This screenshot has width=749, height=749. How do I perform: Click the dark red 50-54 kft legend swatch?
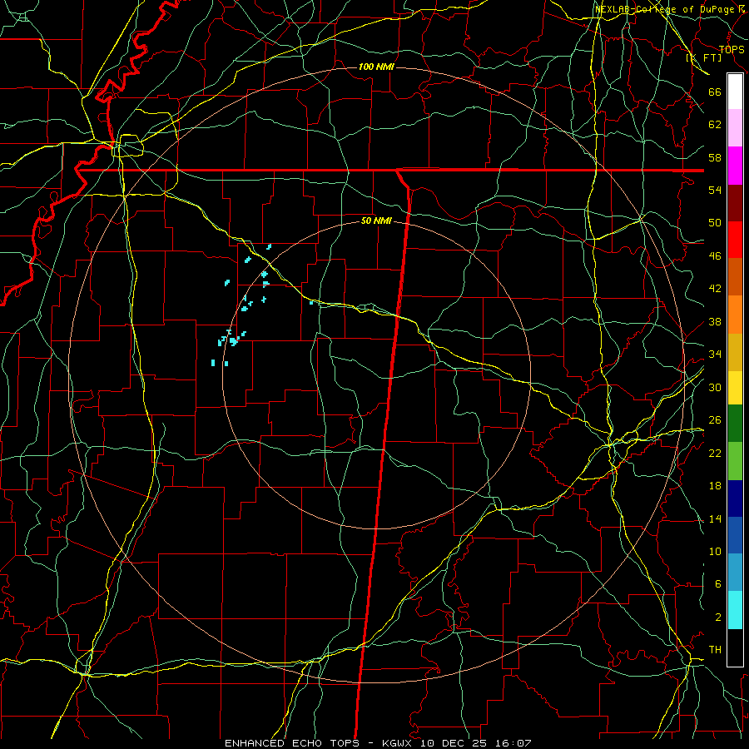click(735, 203)
